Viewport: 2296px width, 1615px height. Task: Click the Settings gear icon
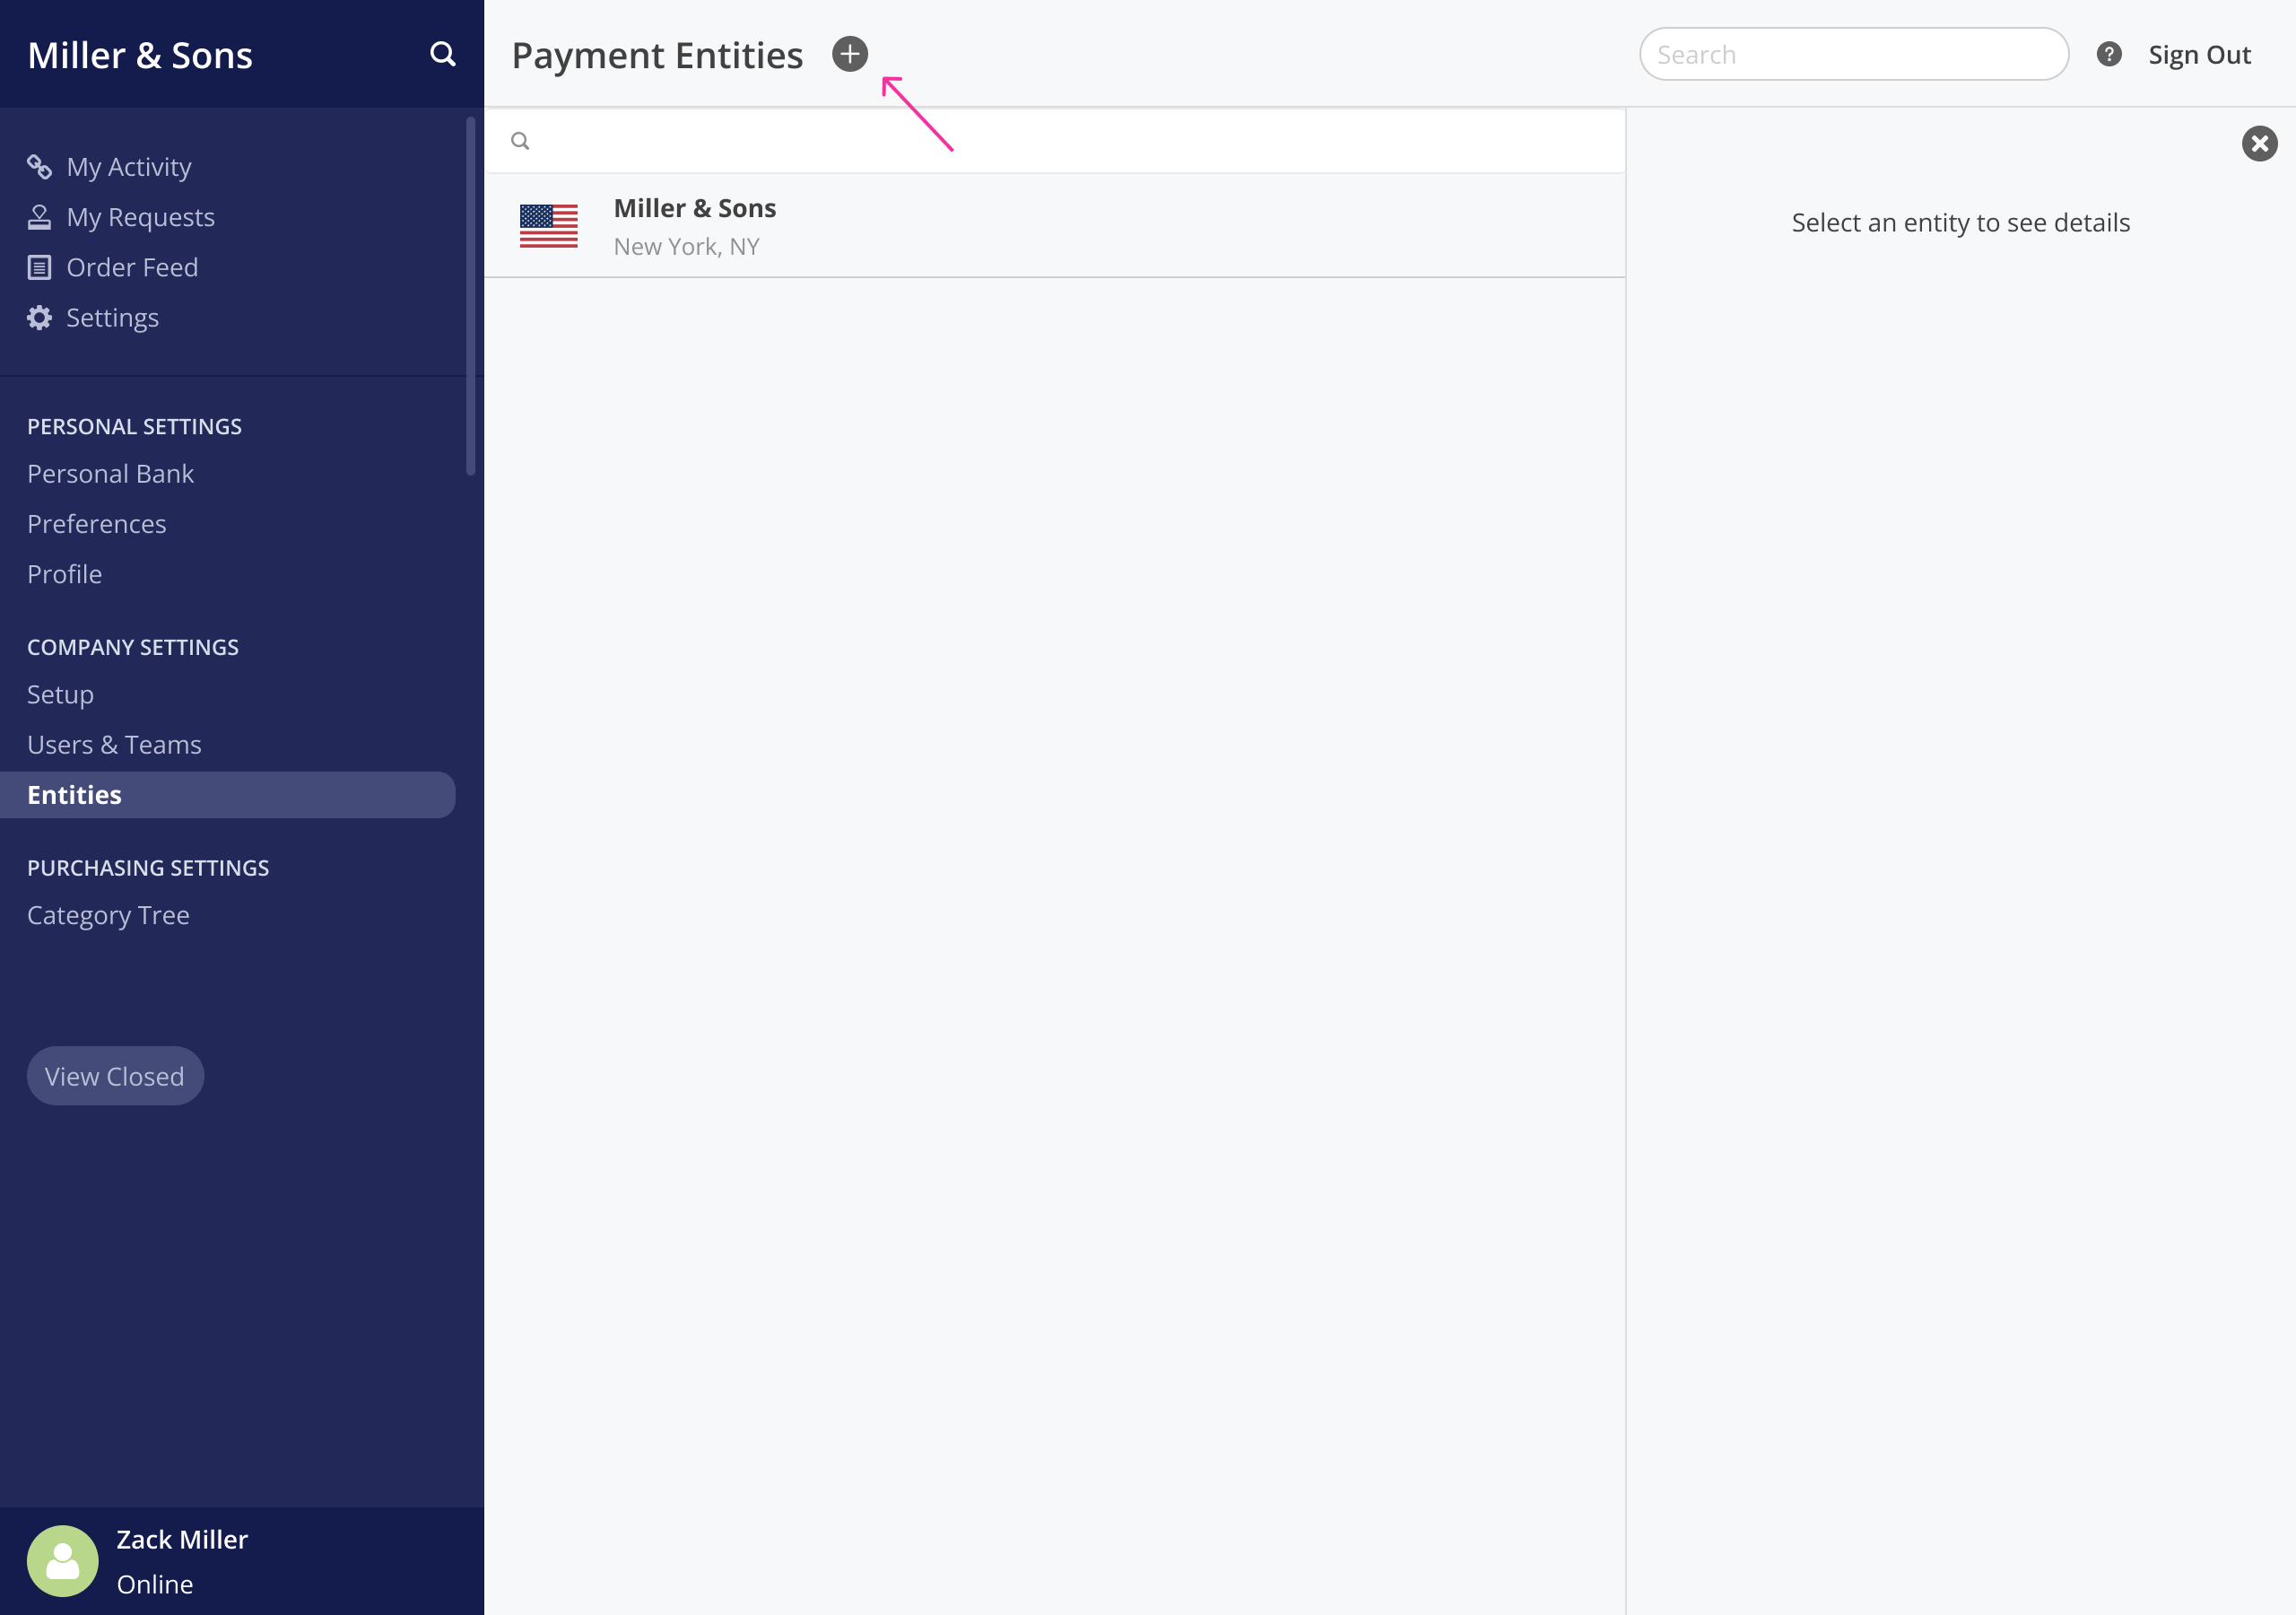(x=39, y=318)
